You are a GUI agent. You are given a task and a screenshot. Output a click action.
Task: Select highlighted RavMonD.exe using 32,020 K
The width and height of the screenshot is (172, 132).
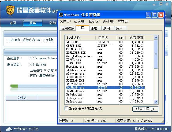pos(105,87)
